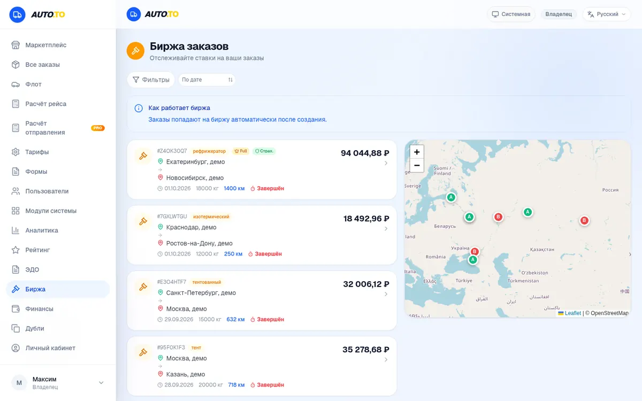Go to Все заказы section
The image size is (642, 401).
click(58, 65)
